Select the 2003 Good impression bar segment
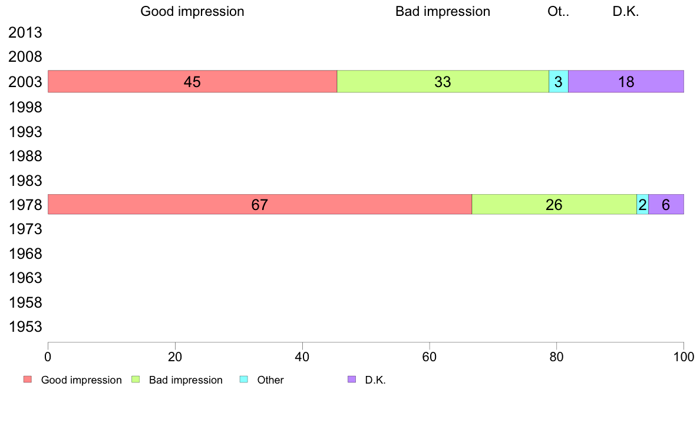Viewport: 700px width, 433px height. click(x=193, y=82)
